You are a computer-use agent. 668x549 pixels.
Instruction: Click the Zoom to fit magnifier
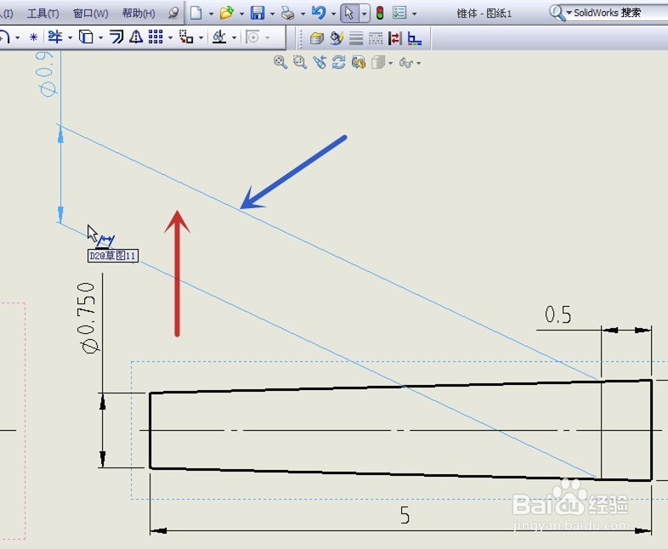[x=280, y=62]
